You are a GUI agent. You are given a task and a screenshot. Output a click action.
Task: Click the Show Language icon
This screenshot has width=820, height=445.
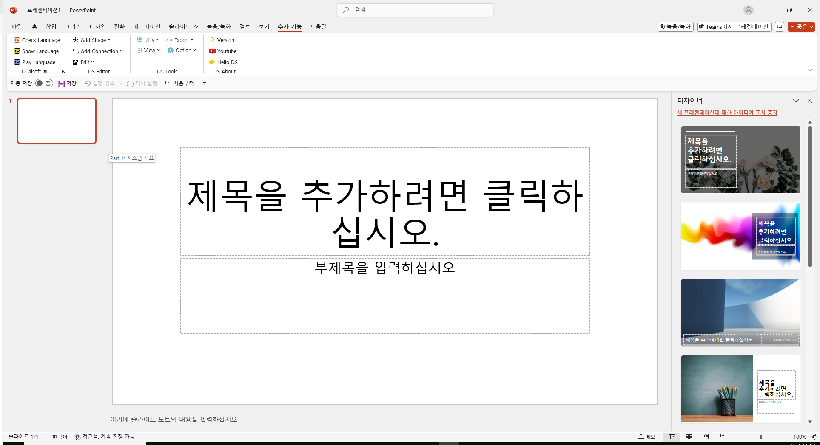(x=17, y=51)
